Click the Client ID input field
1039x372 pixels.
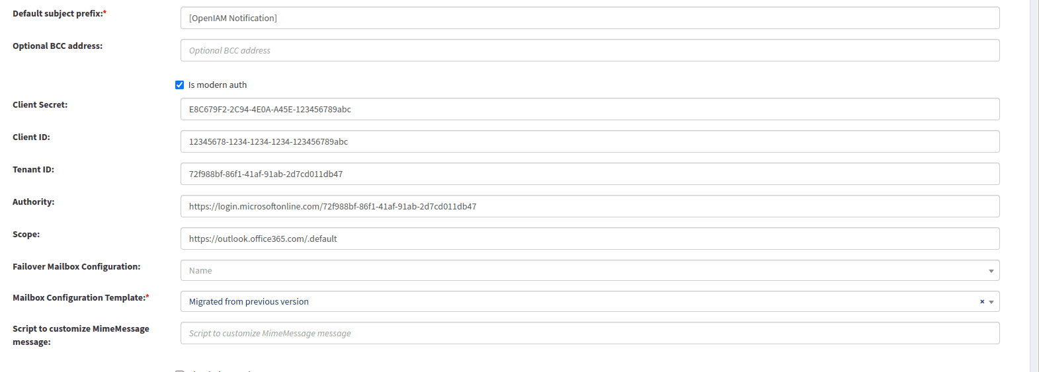(x=590, y=141)
